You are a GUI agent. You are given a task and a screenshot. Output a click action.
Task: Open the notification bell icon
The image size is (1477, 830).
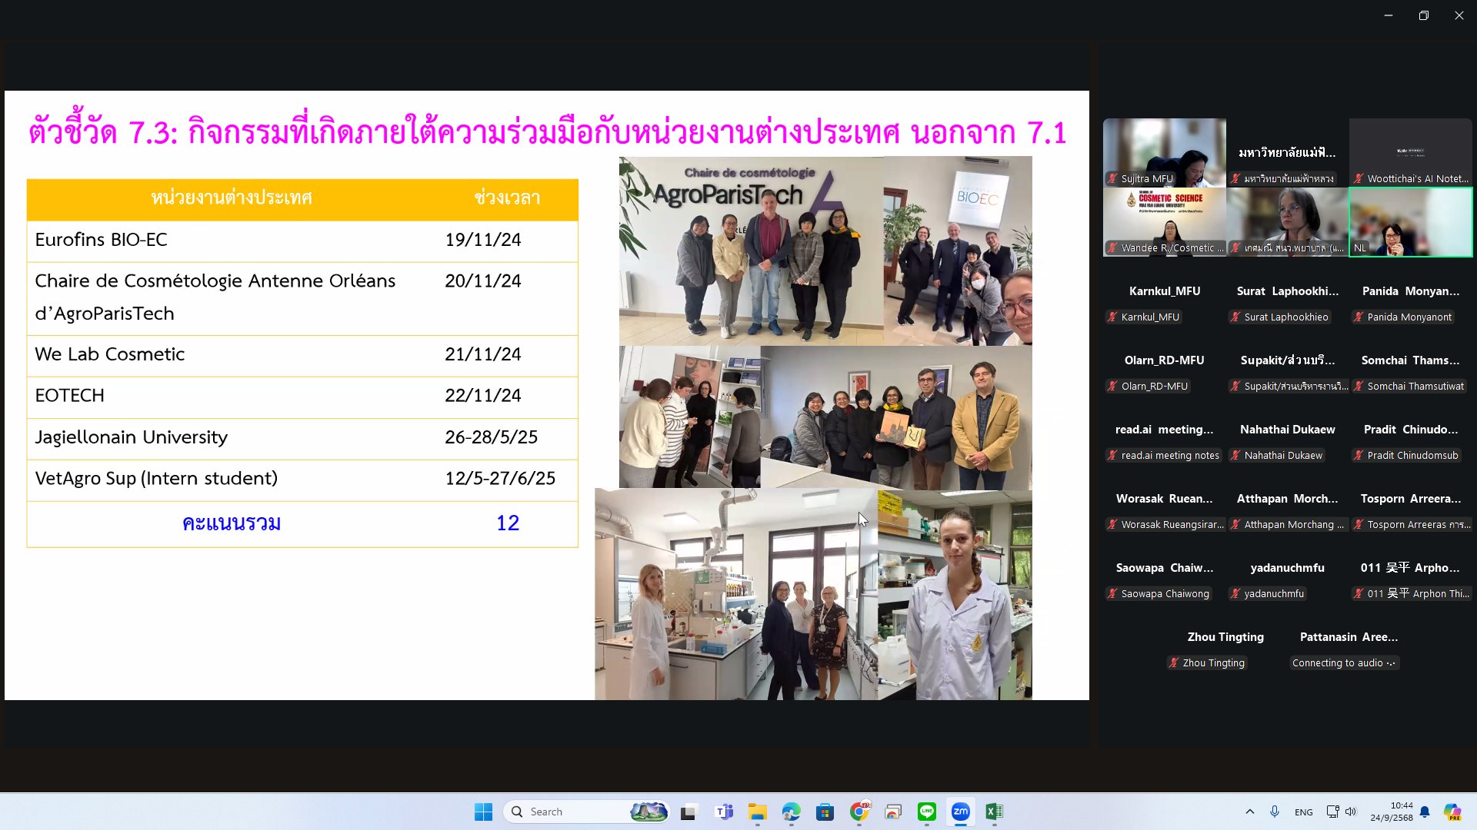1425,812
